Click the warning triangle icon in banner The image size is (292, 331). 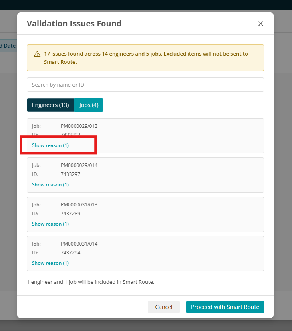click(37, 54)
